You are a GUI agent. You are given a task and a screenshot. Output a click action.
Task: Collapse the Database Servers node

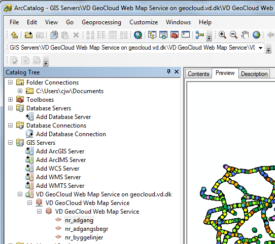pos(11,108)
